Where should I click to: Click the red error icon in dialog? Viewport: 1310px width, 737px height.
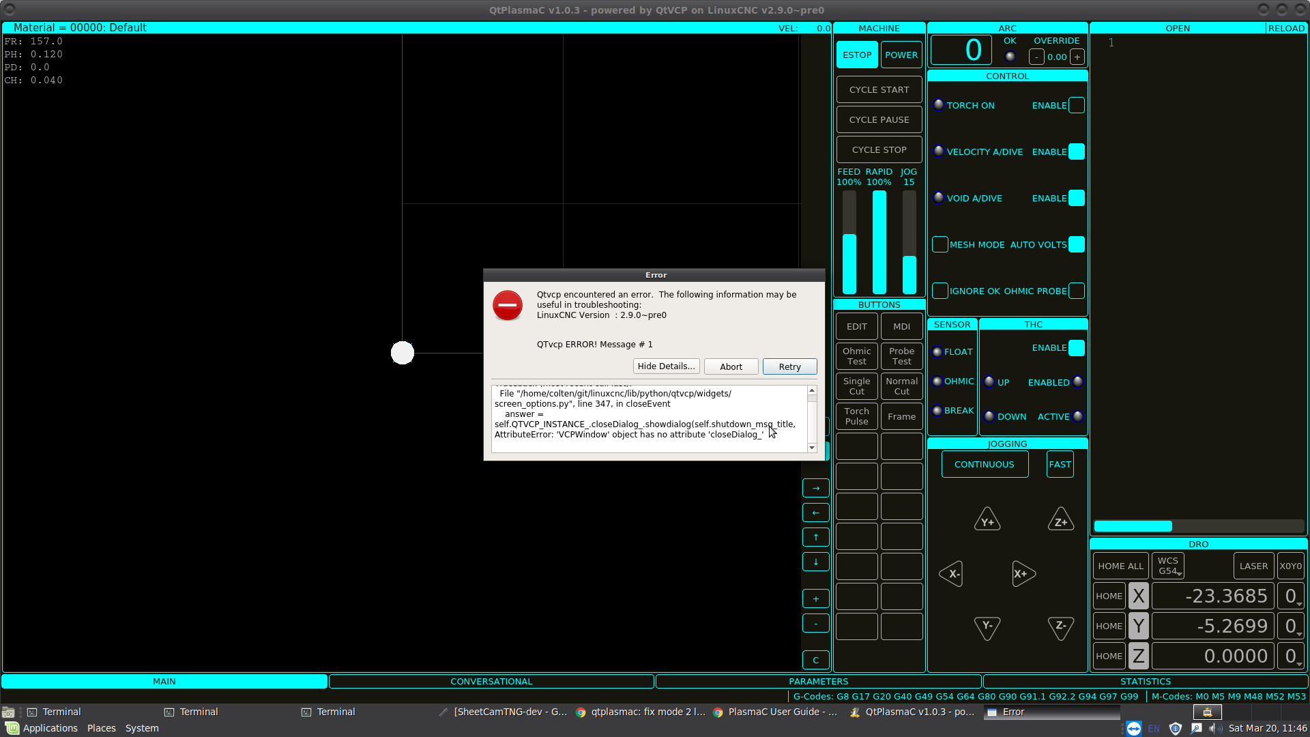pos(508,305)
